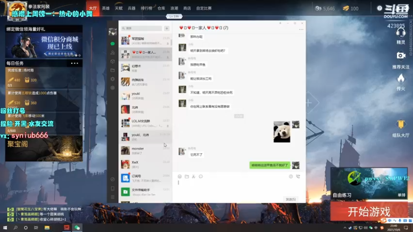Open the LOLM交流群 group chat
Image resolution: width=413 pixels, height=232 pixels.
pyautogui.click(x=146, y=123)
